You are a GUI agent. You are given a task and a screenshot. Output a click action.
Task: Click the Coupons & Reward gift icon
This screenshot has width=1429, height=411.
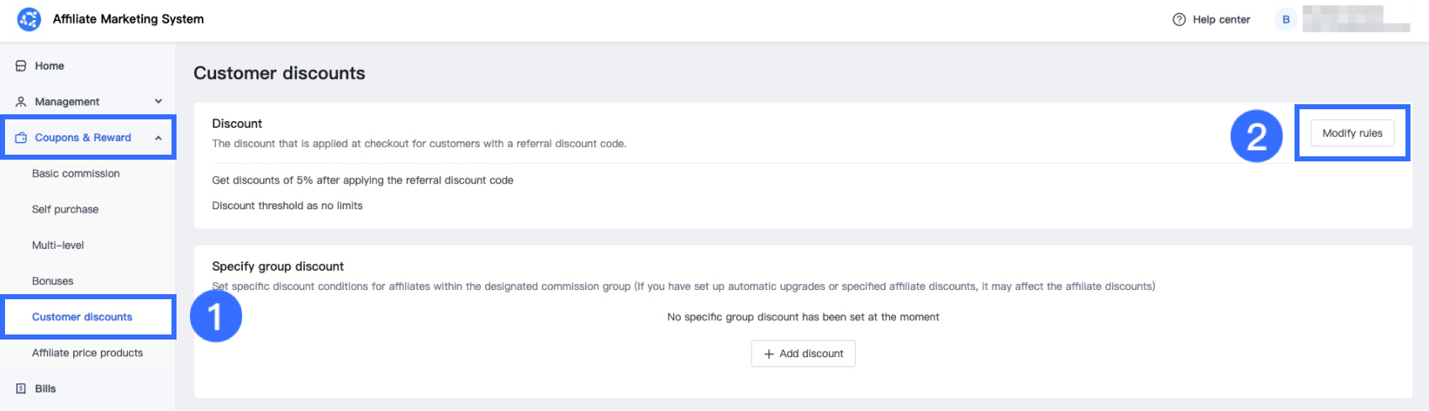click(21, 138)
